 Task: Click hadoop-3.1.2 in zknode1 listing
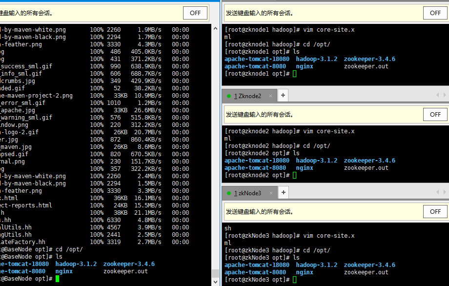click(317, 59)
